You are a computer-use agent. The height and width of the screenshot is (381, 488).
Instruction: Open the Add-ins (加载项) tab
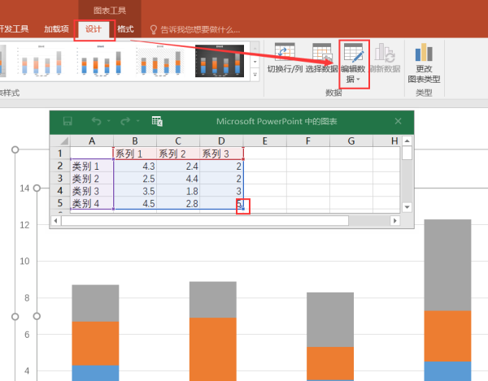point(56,28)
